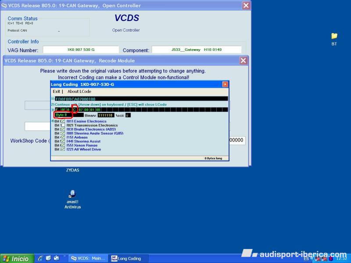Click the 'Engine Electronics' label text
The image size is (351, 263).
coord(90,121)
